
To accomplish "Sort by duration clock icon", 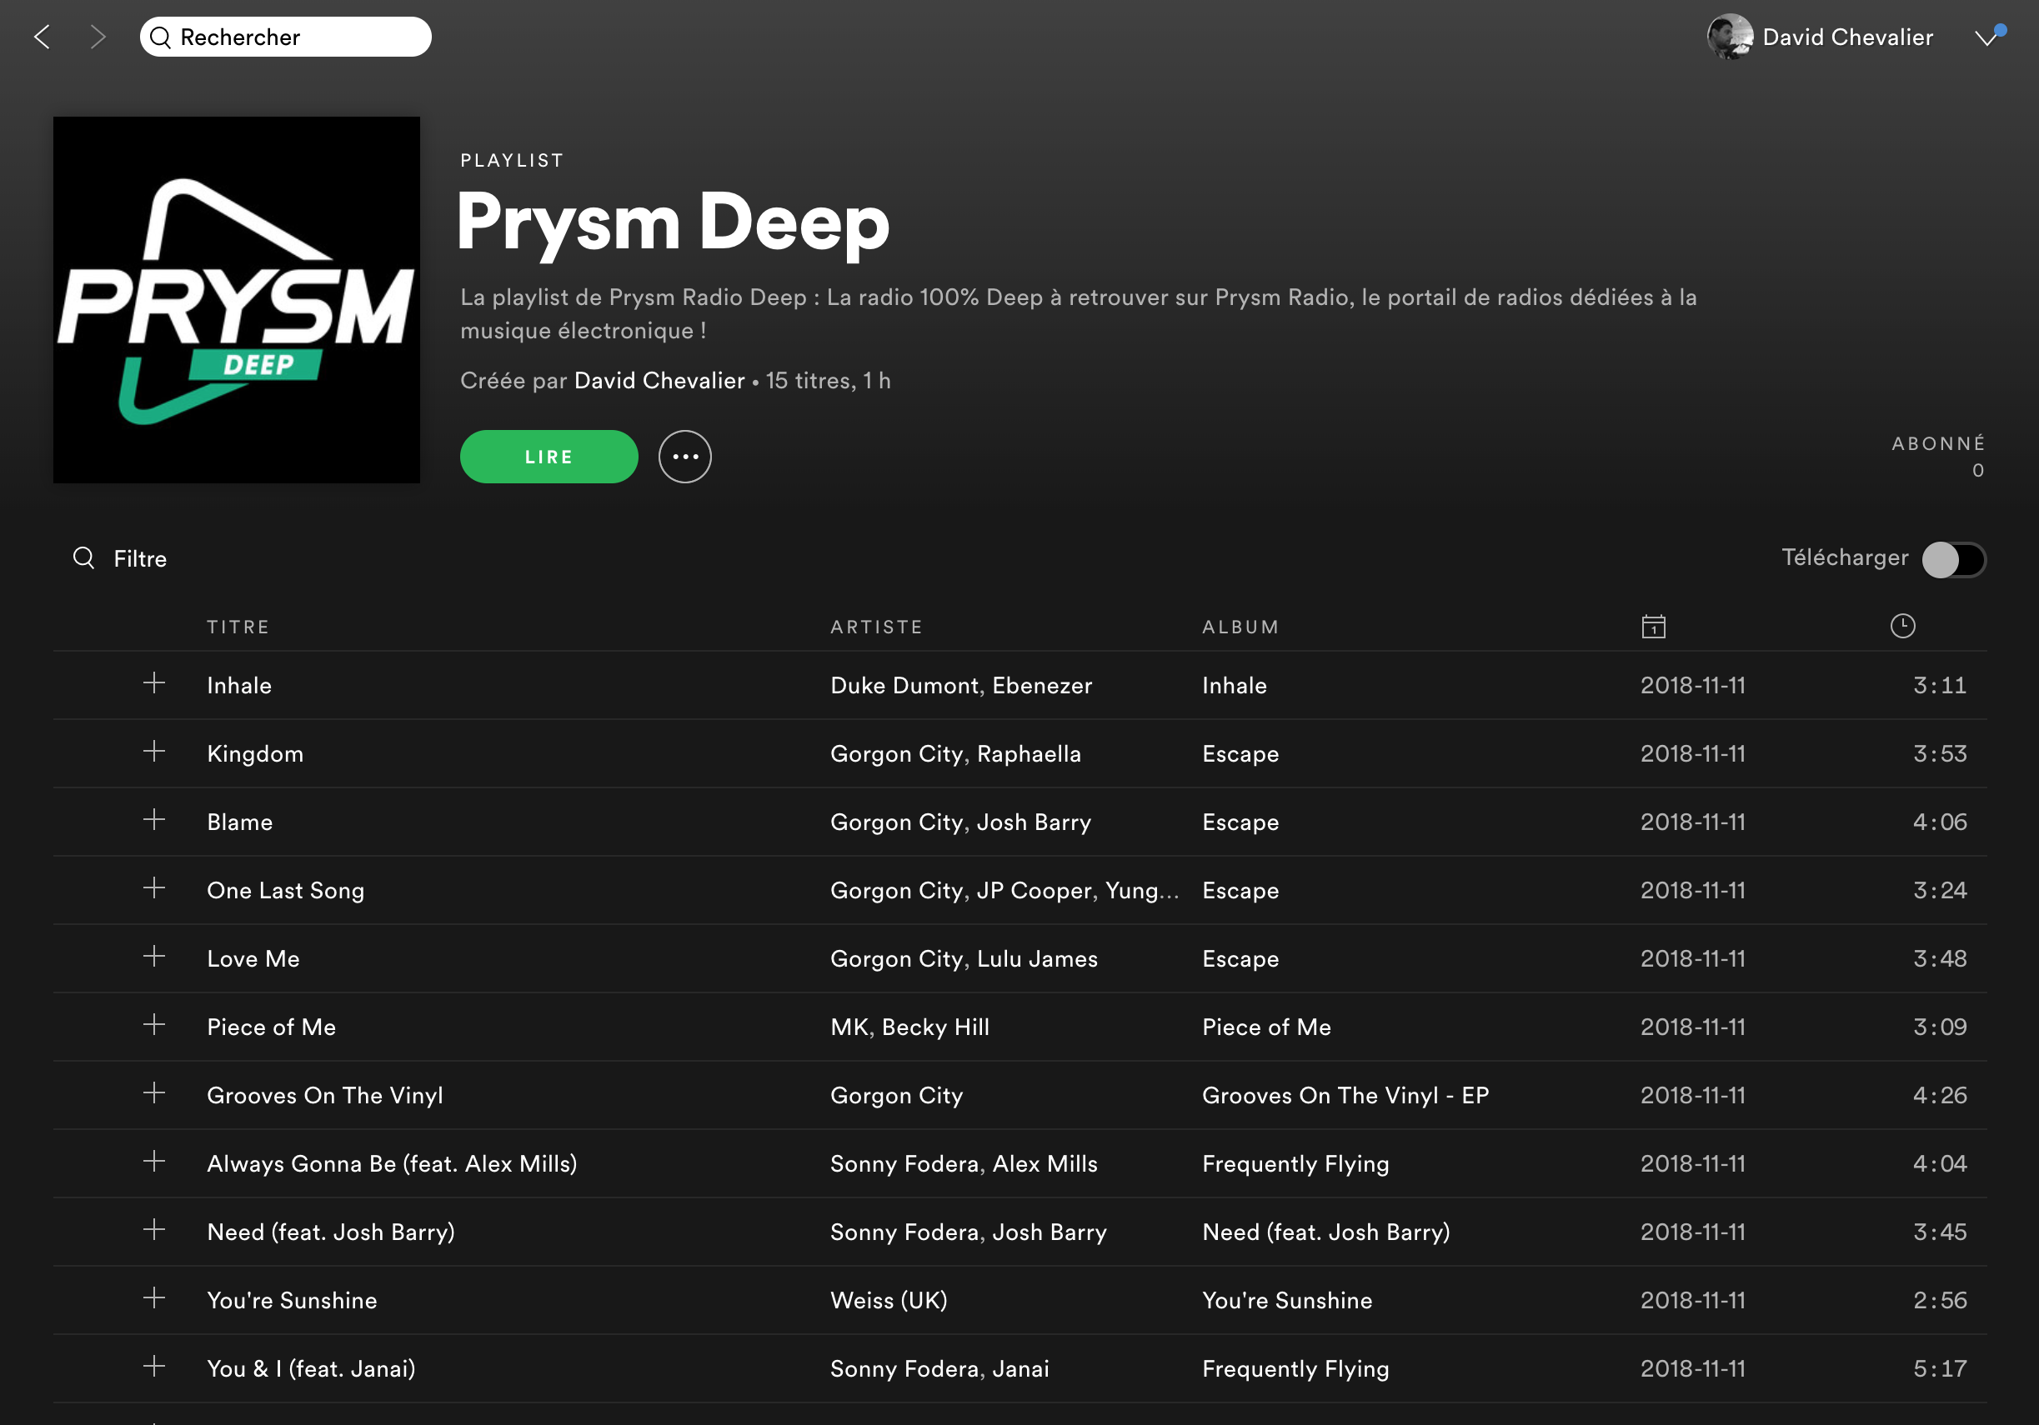I will coord(1902,626).
